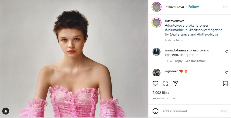
Task: Like the post with the heart icon
Action: tap(155, 83)
